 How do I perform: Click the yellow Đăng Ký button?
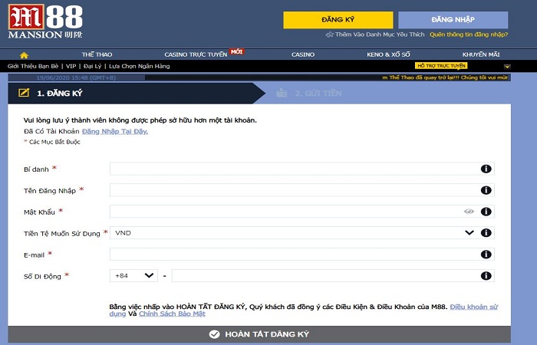pos(338,20)
